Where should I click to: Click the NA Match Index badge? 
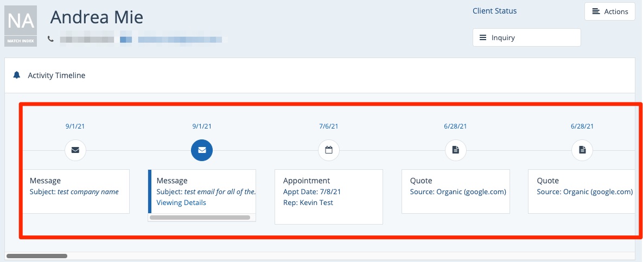tap(21, 25)
